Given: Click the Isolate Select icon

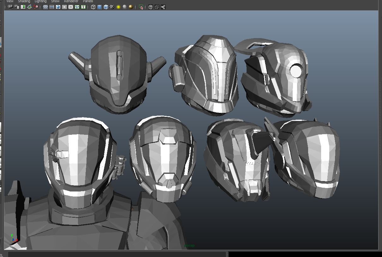Looking at the screenshot, I should (141, 7).
